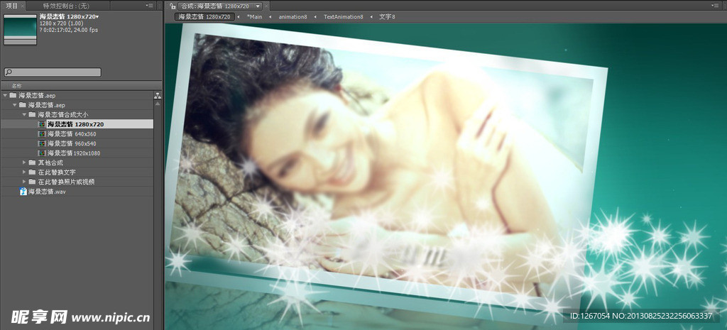
Task: Collapse the 海景恋情合成大小 folder
Action: coord(24,114)
